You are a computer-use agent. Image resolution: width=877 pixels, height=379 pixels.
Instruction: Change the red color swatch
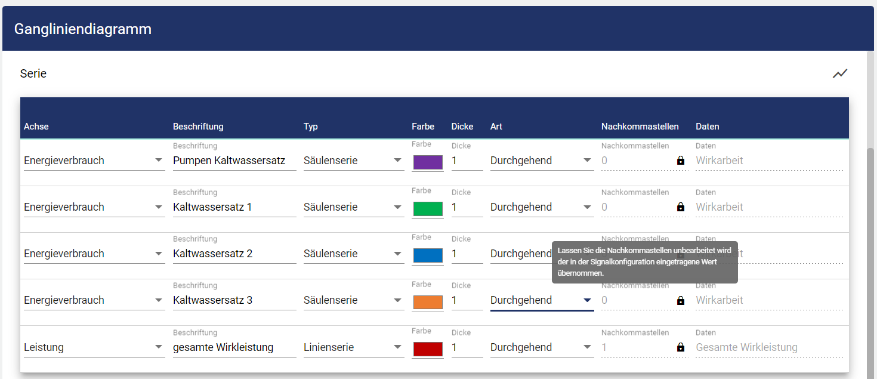[x=428, y=349]
